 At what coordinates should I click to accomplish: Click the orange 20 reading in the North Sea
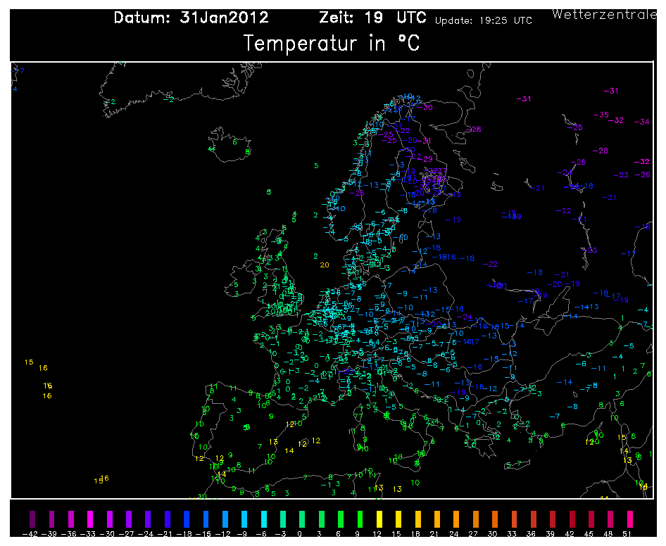(325, 265)
